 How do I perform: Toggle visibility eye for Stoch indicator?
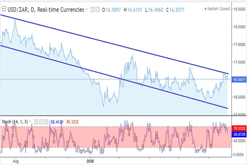point(36,122)
